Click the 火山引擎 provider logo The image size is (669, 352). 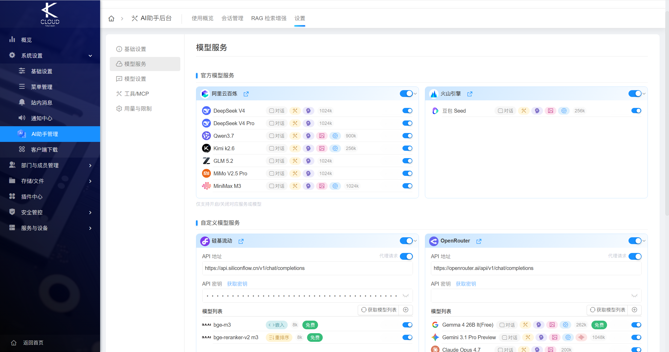(x=434, y=94)
